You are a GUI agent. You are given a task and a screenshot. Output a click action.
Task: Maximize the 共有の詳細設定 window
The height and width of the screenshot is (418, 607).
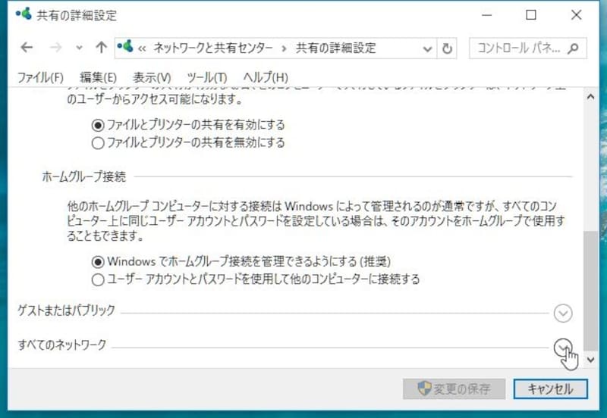pos(531,15)
